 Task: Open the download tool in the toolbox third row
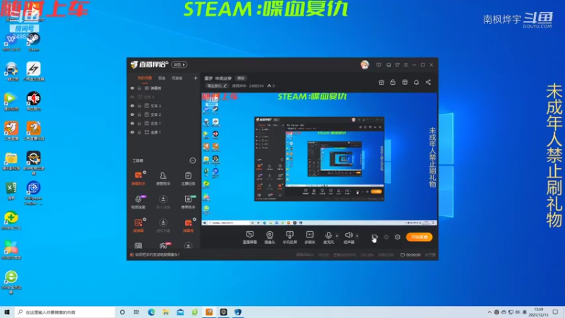(163, 225)
